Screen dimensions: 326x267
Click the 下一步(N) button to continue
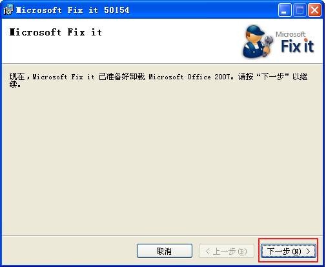289,251
